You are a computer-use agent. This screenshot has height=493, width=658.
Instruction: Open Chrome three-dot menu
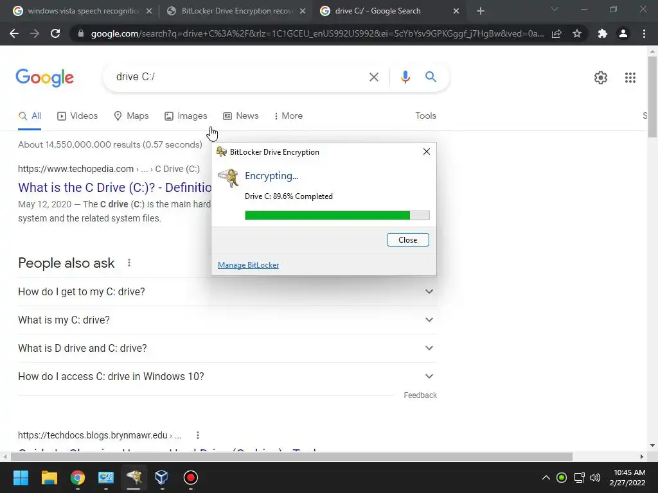(644, 33)
